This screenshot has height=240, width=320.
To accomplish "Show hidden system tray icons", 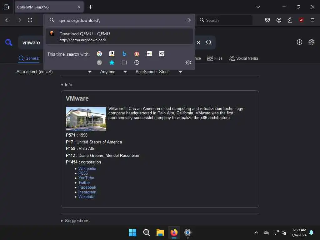I will 256,232.
